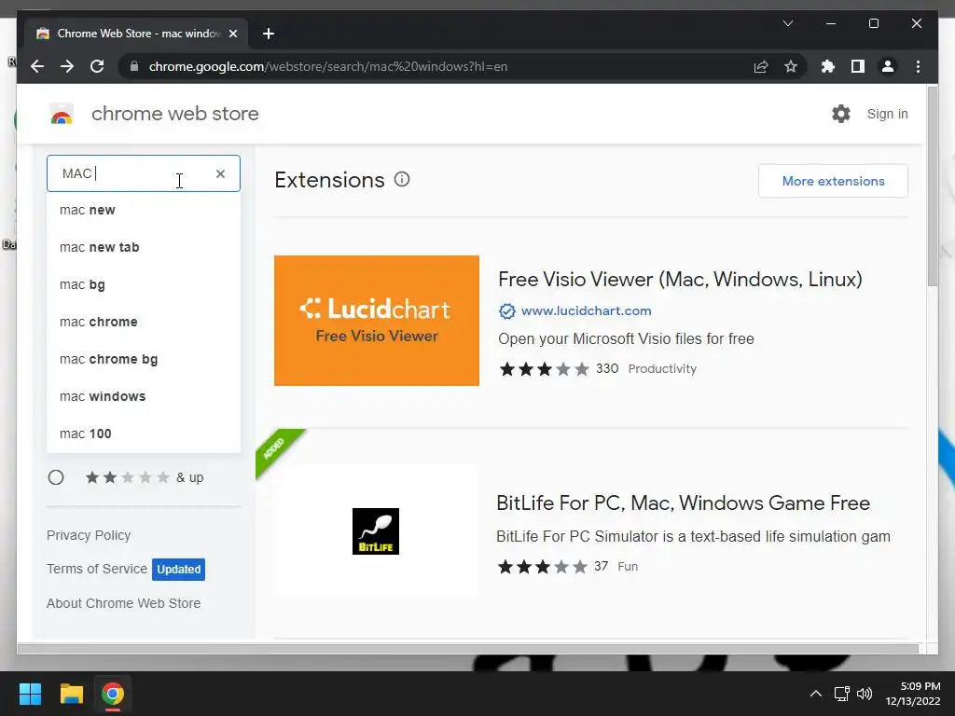The image size is (955, 716).
Task: Open Free Visio Viewer extension title
Action: [x=680, y=279]
